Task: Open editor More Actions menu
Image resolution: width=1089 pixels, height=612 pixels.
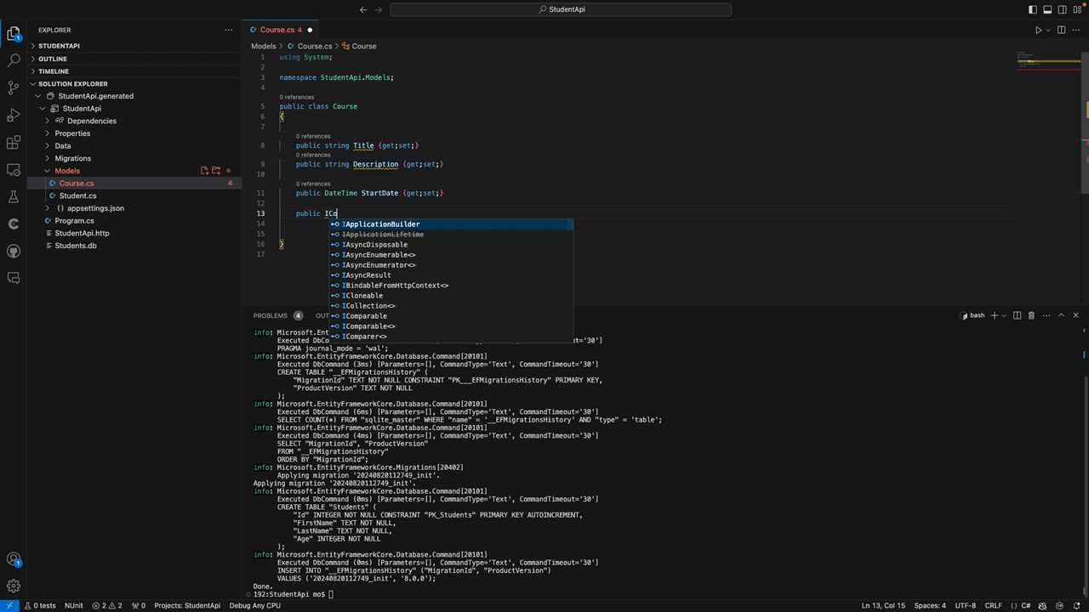Action: coord(1077,30)
